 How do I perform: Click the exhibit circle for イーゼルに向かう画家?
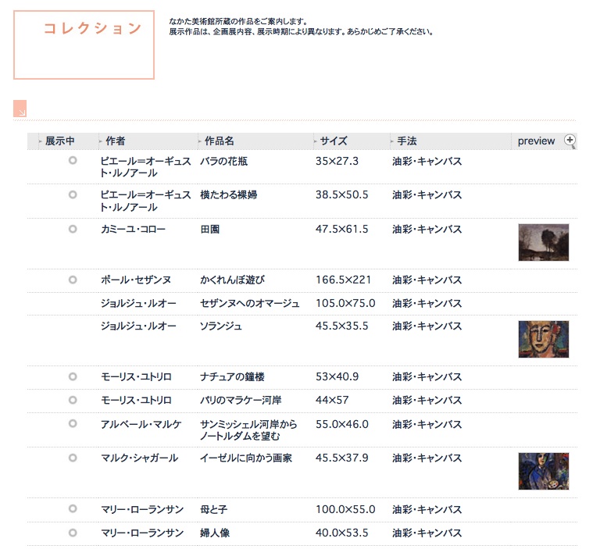(73, 458)
